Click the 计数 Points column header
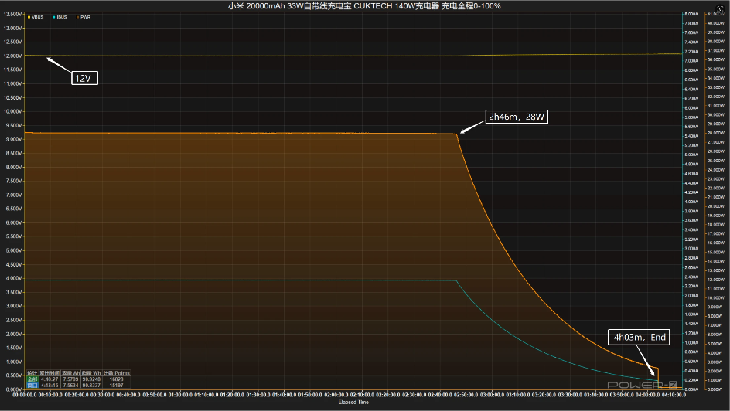Image resolution: width=730 pixels, height=411 pixels. (x=117, y=373)
